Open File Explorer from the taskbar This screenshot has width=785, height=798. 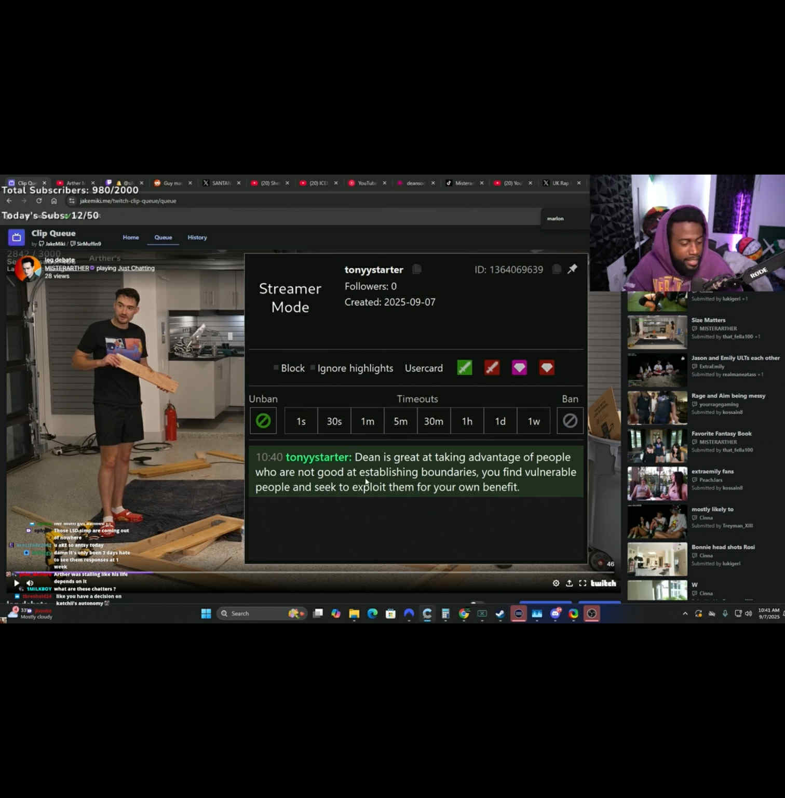pos(354,614)
